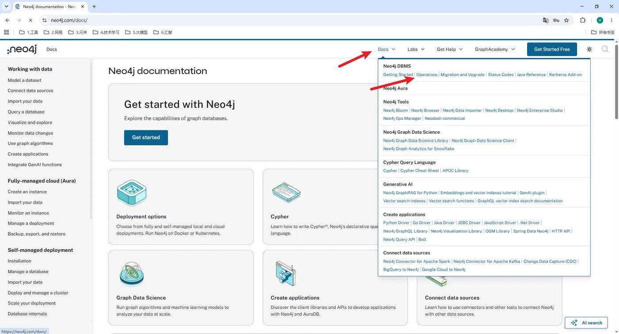619x334 pixels.
Task: Open the browser extensions puzzle icon
Action: click(x=583, y=20)
